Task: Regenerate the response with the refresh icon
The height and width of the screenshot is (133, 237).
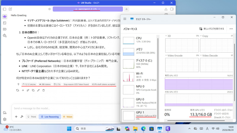Action: point(17,90)
